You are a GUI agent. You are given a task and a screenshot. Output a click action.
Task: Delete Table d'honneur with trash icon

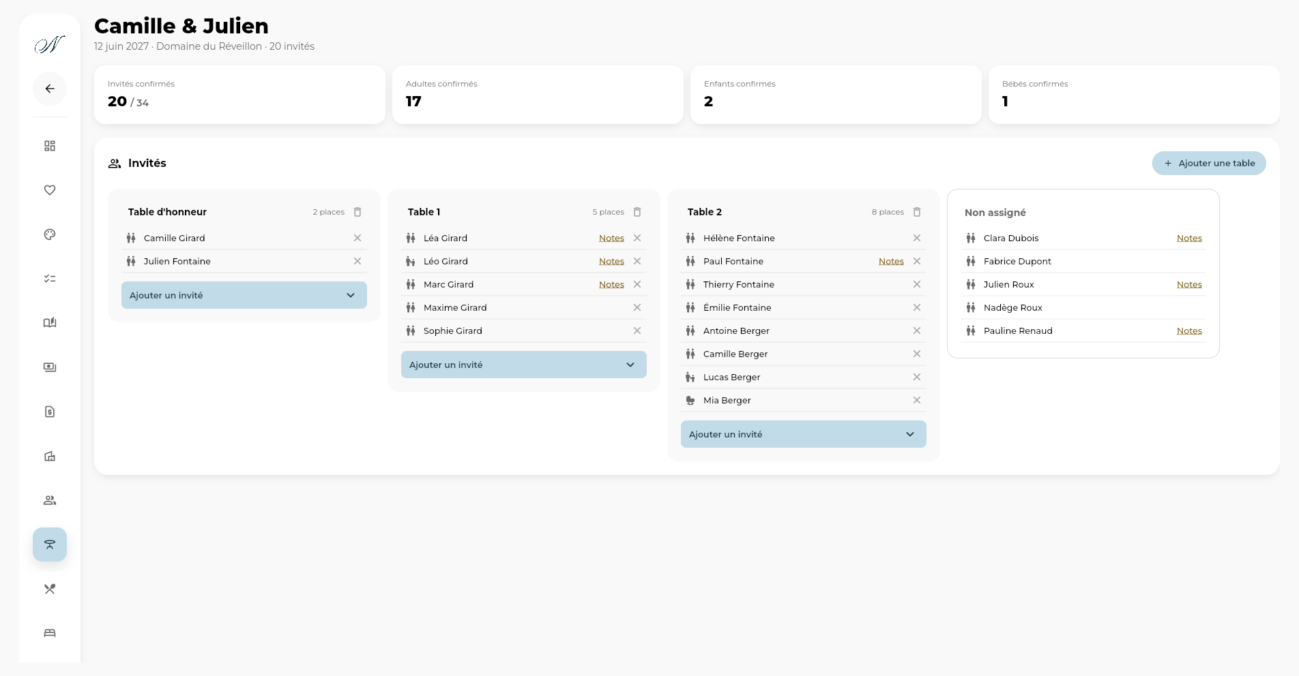coord(357,212)
